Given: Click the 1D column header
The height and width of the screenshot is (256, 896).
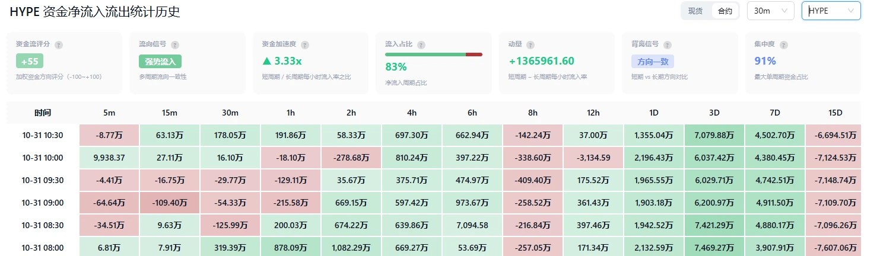Looking at the screenshot, I should click(x=654, y=113).
